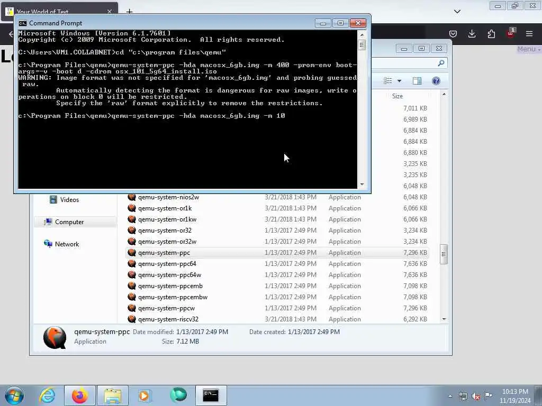Click QEMU icon beside qemu-system-riscv32
Viewport: 542px width, 406px height.
(132, 319)
